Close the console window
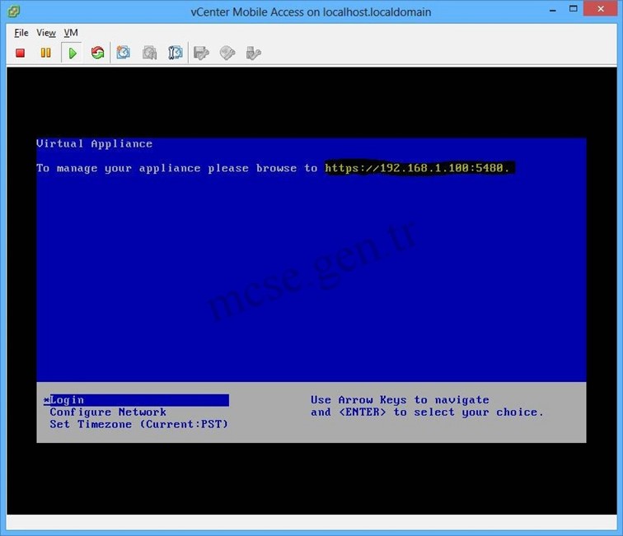Screen dimensions: 623x536 coord(601,9)
